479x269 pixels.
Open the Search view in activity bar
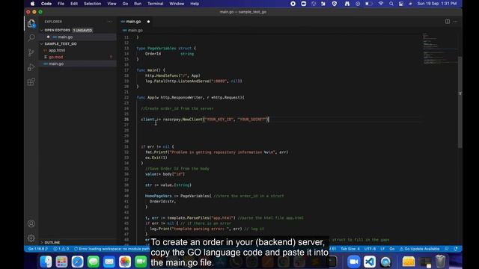(x=31, y=38)
